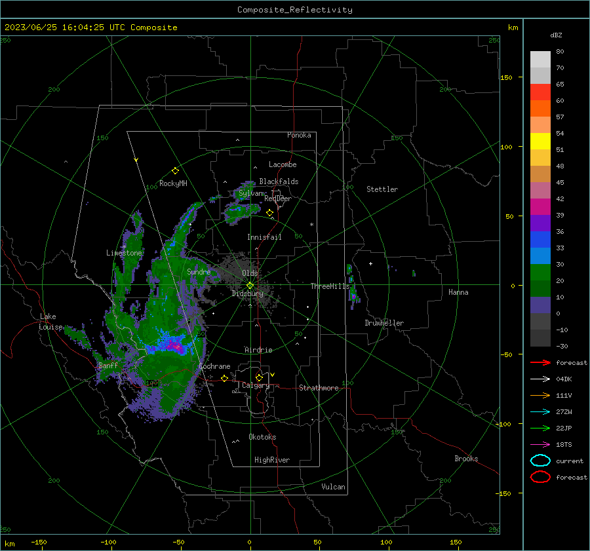The image size is (590, 551).
Task: Select the blue 33-36 dBZ swatch
Action: (x=540, y=240)
